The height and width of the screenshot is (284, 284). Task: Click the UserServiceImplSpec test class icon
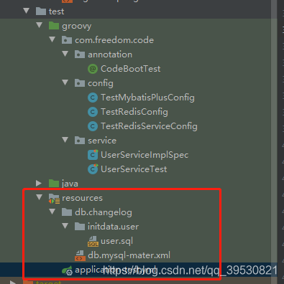93,155
